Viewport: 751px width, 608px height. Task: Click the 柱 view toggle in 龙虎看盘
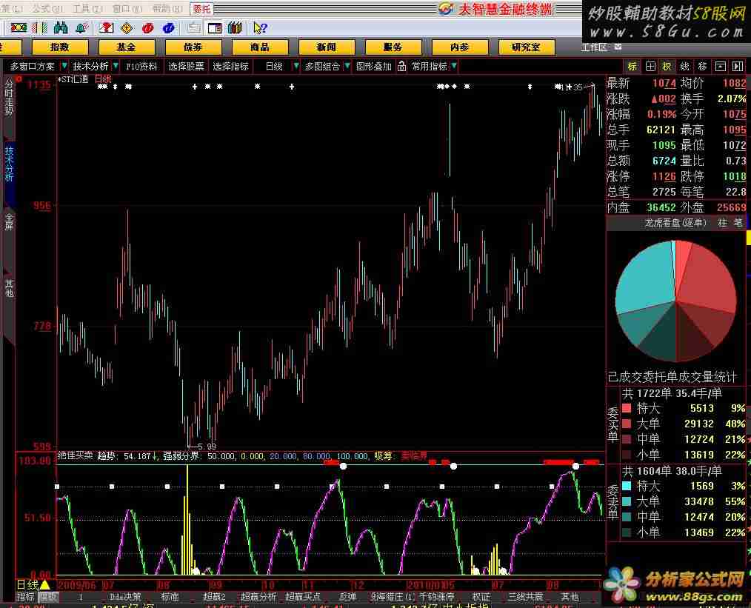pyautogui.click(x=722, y=222)
